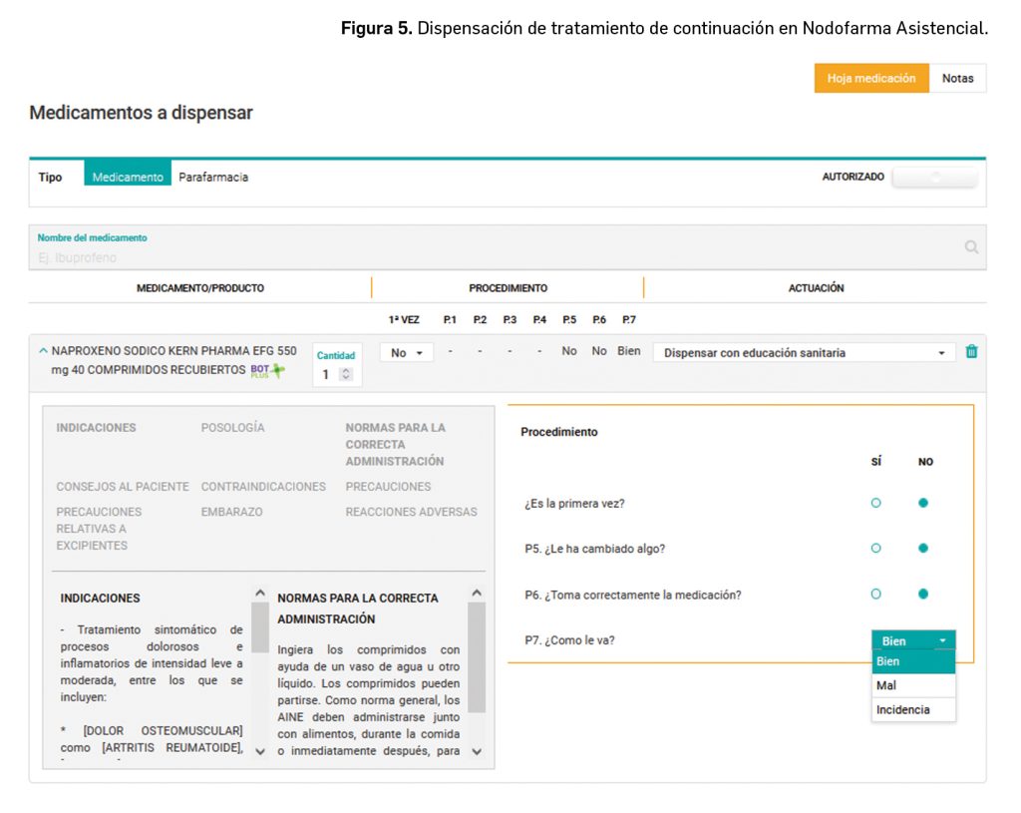Collapse the Naproxeno Sodico row chevron
1021x813 pixels.
43,351
